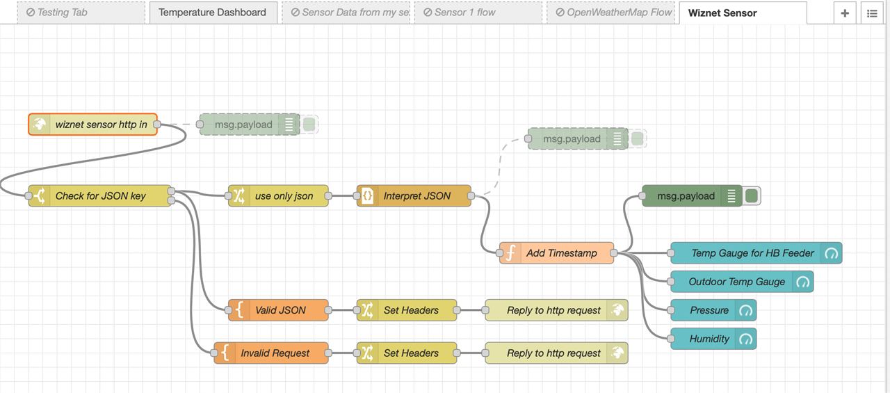Toggle the debug button beside wiznet sensor msg.payload
The image size is (890, 393).
pos(309,125)
